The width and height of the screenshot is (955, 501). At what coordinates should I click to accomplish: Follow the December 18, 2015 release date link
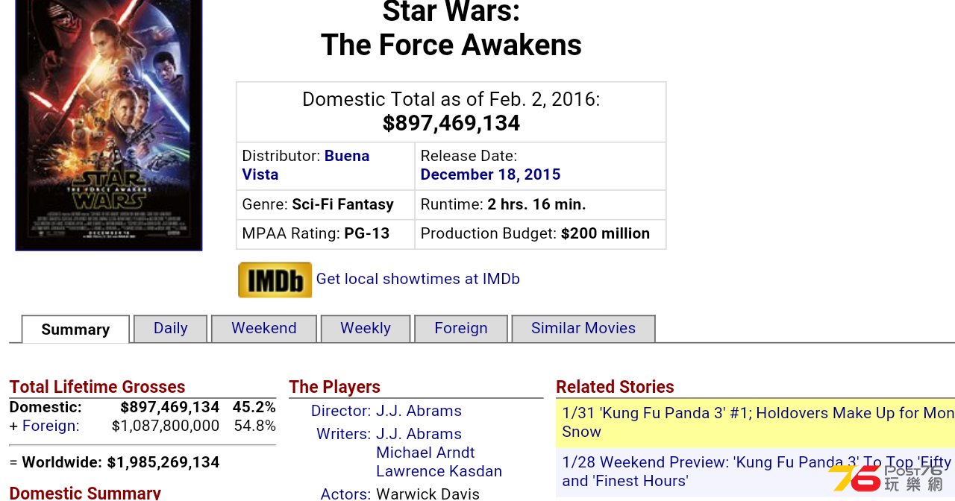coord(490,174)
